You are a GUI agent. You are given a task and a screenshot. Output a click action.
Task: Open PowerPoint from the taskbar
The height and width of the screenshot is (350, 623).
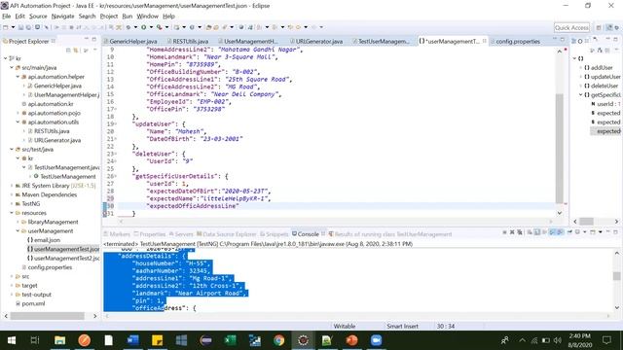tap(351, 340)
